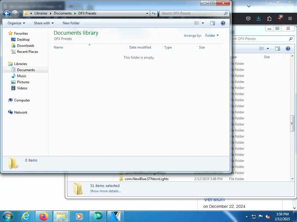Screen dimensions: 297x222
Task: Click the Name column header
Action: click(90, 47)
